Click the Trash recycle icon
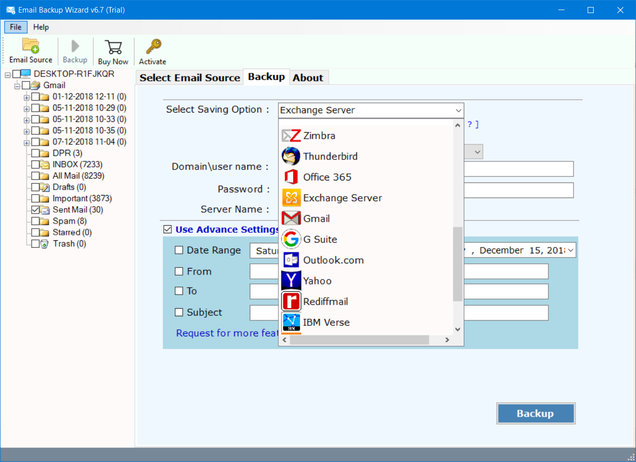The image size is (636, 462). point(45,244)
